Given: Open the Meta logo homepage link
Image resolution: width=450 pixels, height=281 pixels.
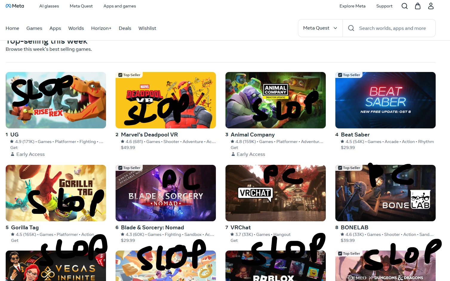Looking at the screenshot, I should pos(15,6).
